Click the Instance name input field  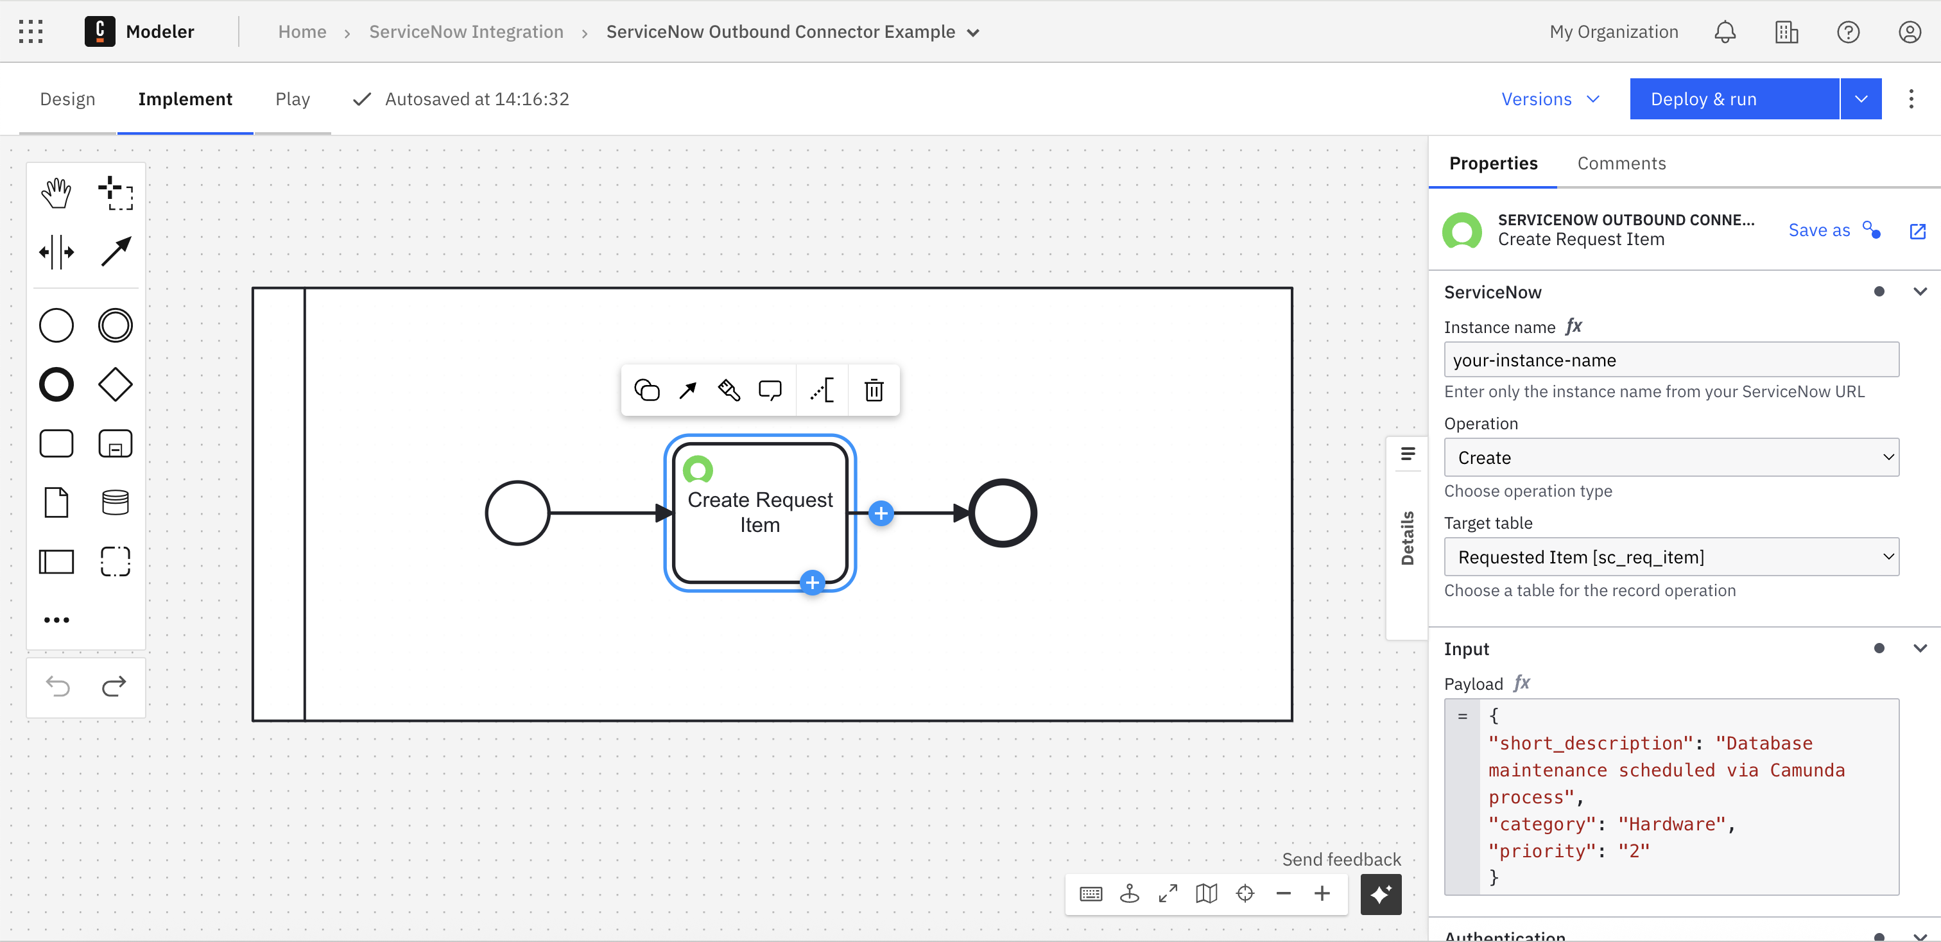(1671, 360)
